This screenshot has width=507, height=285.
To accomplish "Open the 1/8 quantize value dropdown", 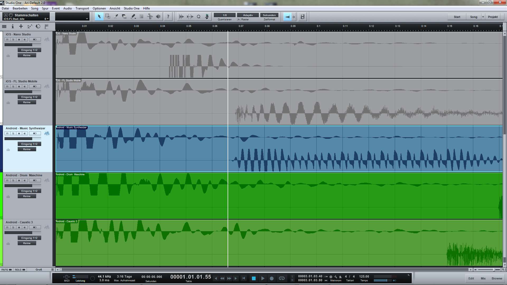I will 225,15.
